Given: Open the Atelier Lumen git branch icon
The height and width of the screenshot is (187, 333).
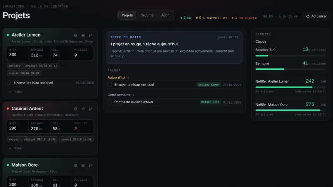Looking at the screenshot, I should point(90,35).
